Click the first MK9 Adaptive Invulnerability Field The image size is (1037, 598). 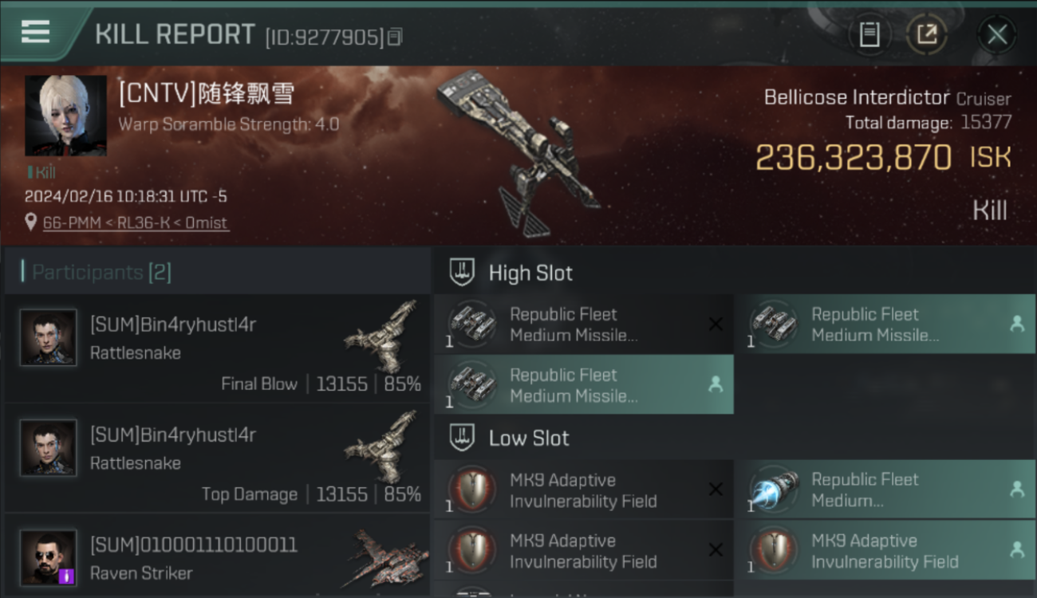[584, 490]
